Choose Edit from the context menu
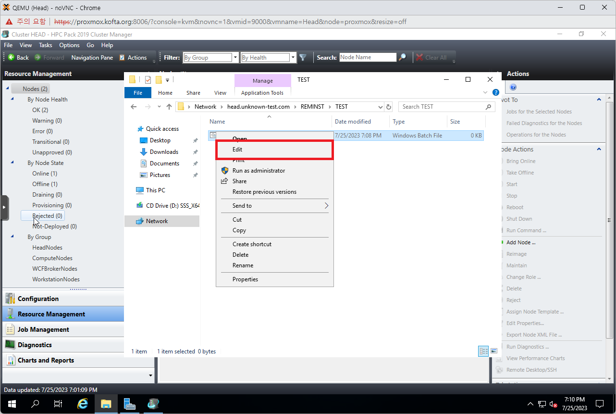 tap(237, 150)
